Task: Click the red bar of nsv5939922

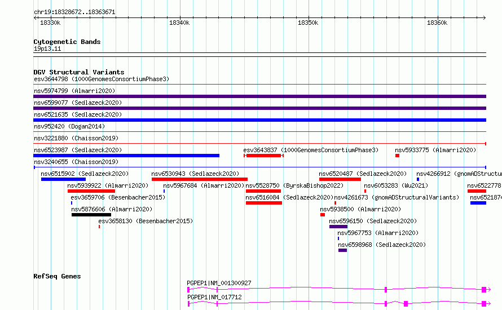Action: [91, 191]
